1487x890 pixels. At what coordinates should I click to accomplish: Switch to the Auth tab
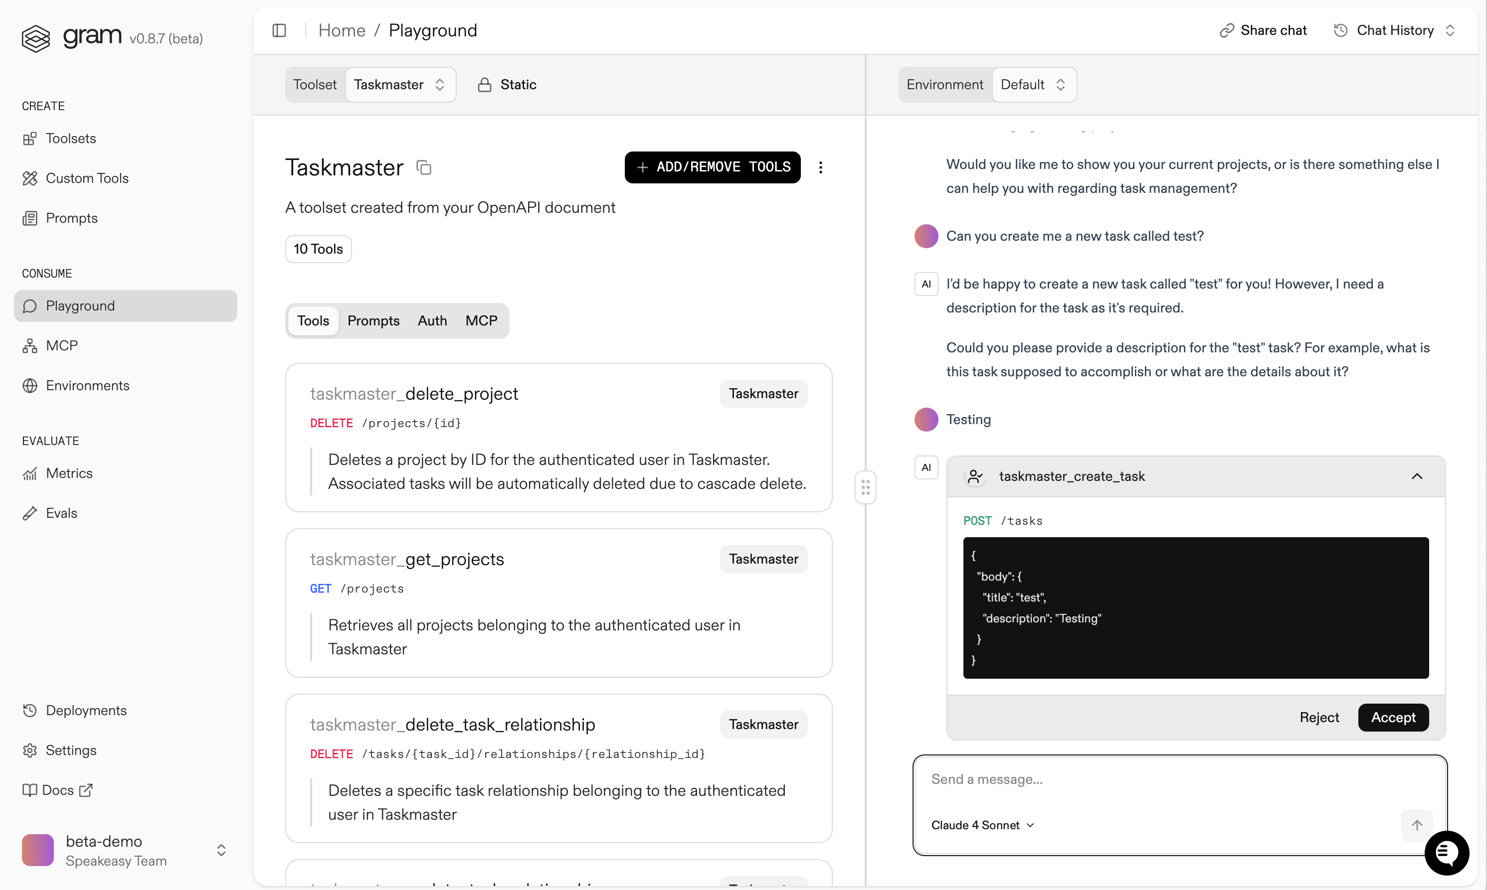(432, 321)
